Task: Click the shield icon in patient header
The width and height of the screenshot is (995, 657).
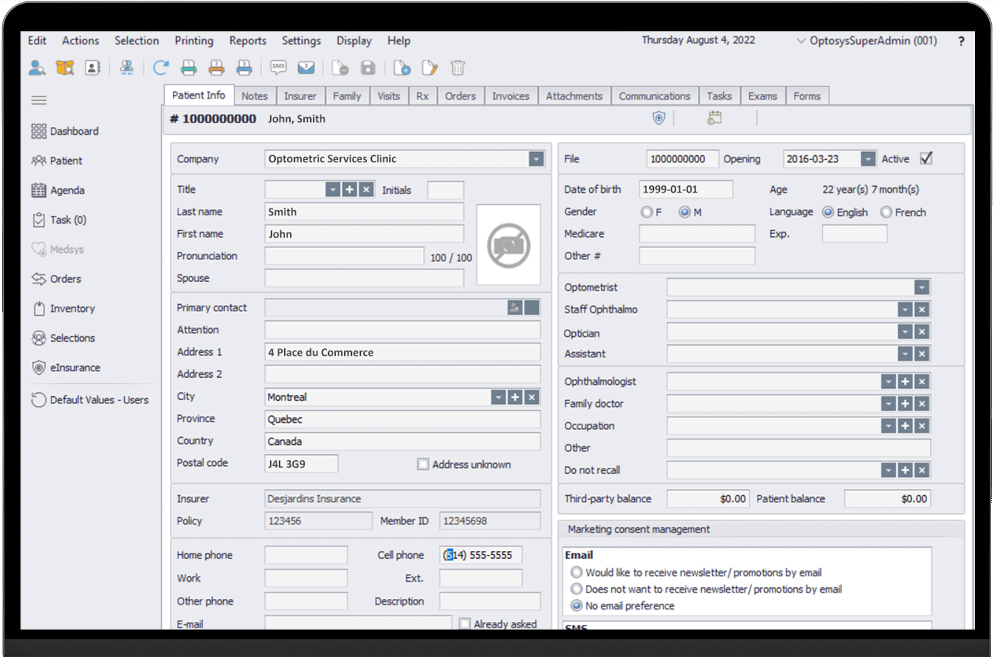Action: [658, 118]
